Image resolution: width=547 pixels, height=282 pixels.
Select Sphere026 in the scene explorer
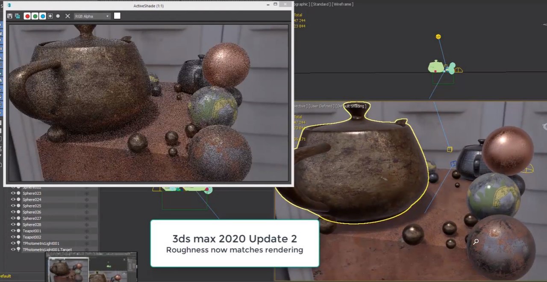coord(32,212)
